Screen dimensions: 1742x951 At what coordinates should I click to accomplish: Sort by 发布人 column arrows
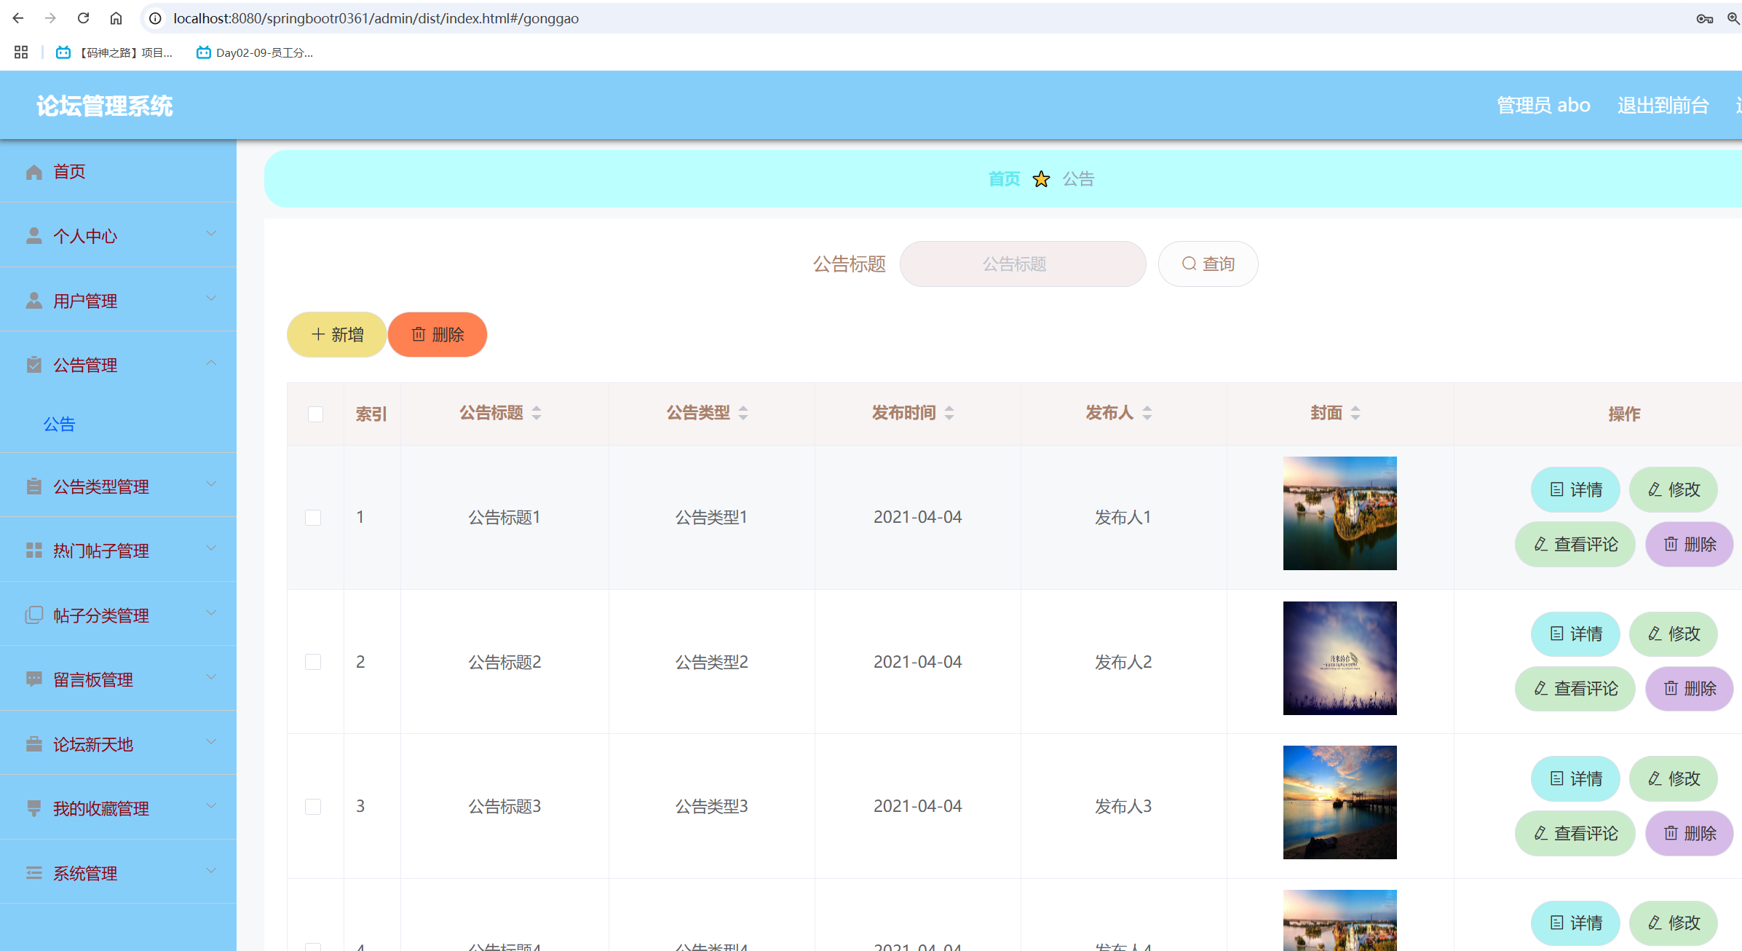click(x=1147, y=414)
